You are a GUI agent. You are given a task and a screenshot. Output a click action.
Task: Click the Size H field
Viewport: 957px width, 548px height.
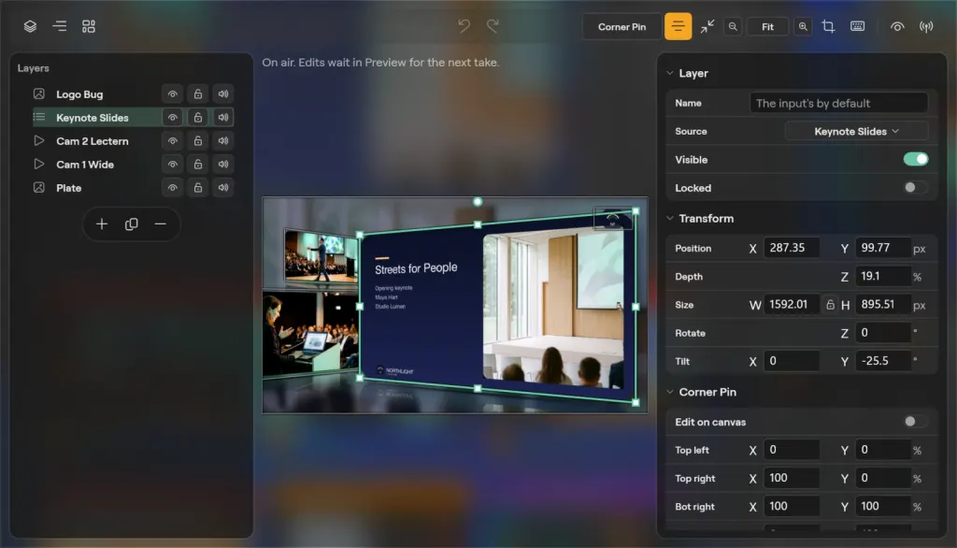click(882, 304)
